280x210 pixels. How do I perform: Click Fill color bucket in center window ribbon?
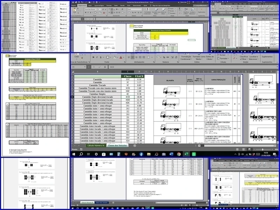click(115, 57)
